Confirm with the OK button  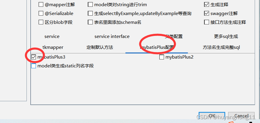click(212, 116)
